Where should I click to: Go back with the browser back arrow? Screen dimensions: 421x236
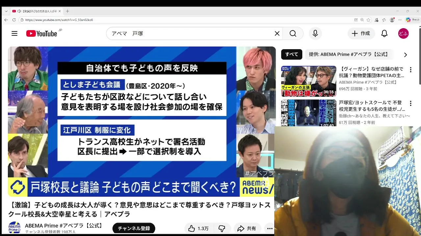point(6,20)
